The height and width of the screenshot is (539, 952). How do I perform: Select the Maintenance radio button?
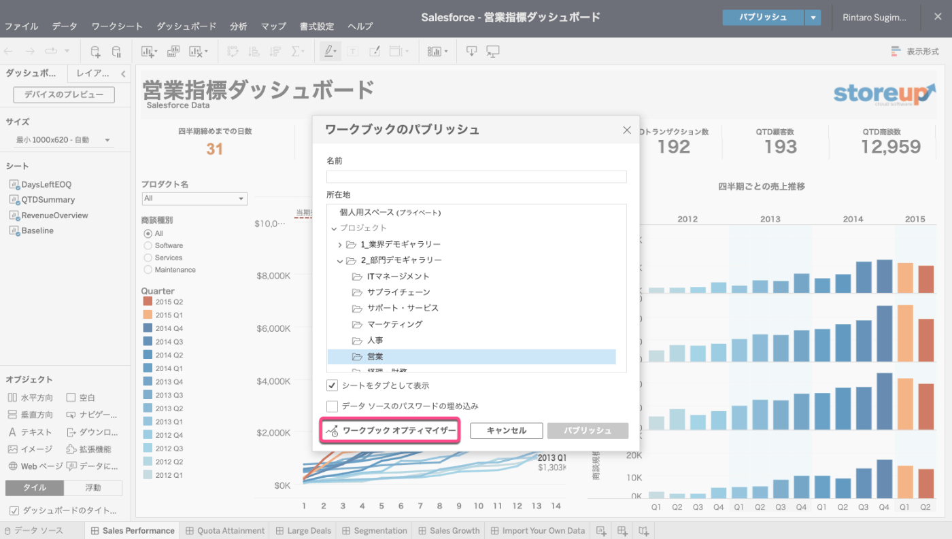[x=148, y=270]
